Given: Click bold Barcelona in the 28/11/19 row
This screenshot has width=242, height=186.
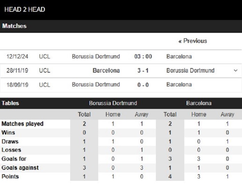Looking at the screenshot, I should (106, 71).
